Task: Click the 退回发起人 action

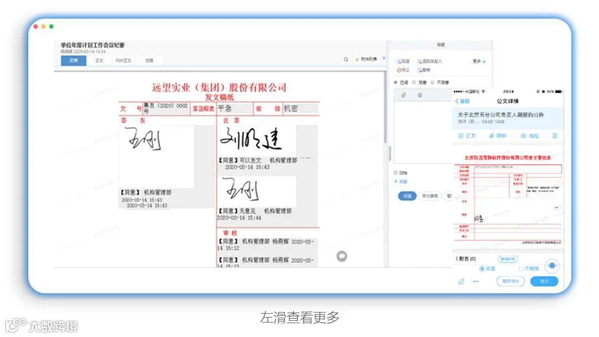Action: [x=430, y=61]
